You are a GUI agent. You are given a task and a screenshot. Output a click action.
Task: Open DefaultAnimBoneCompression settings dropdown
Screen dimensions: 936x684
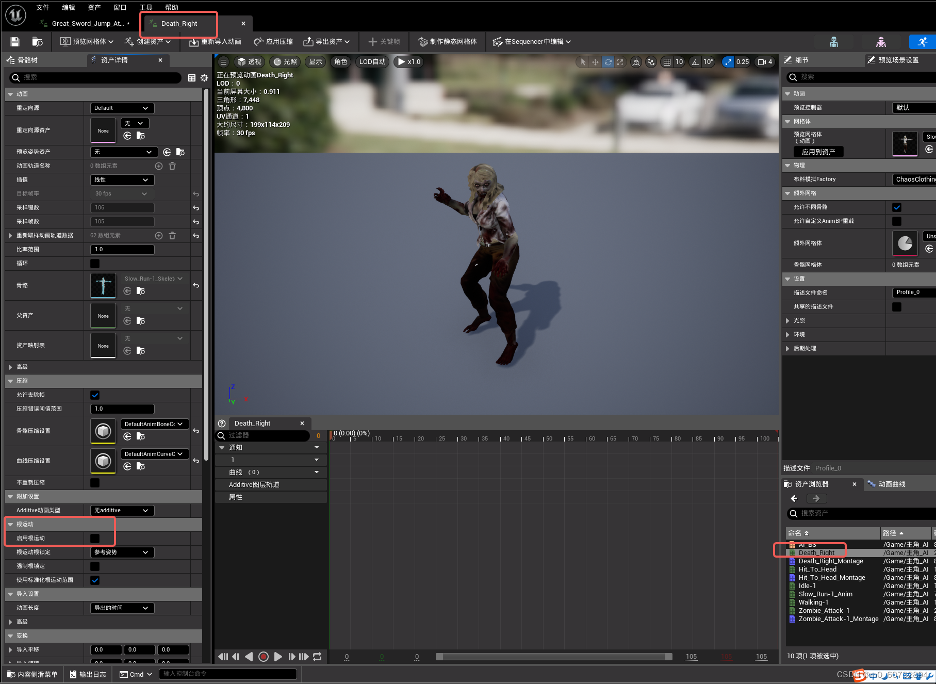point(155,424)
